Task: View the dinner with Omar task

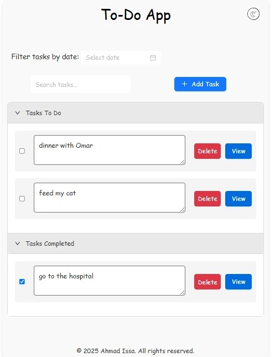Action: point(238,151)
